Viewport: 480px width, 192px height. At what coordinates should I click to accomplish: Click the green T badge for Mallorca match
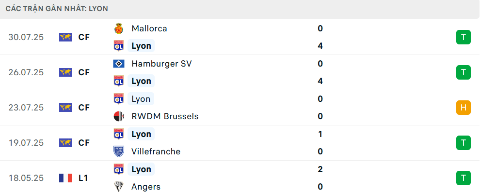(464, 37)
